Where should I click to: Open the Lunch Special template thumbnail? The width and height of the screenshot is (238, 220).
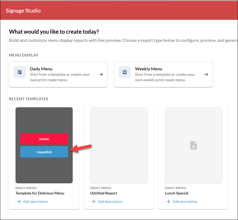click(194, 145)
